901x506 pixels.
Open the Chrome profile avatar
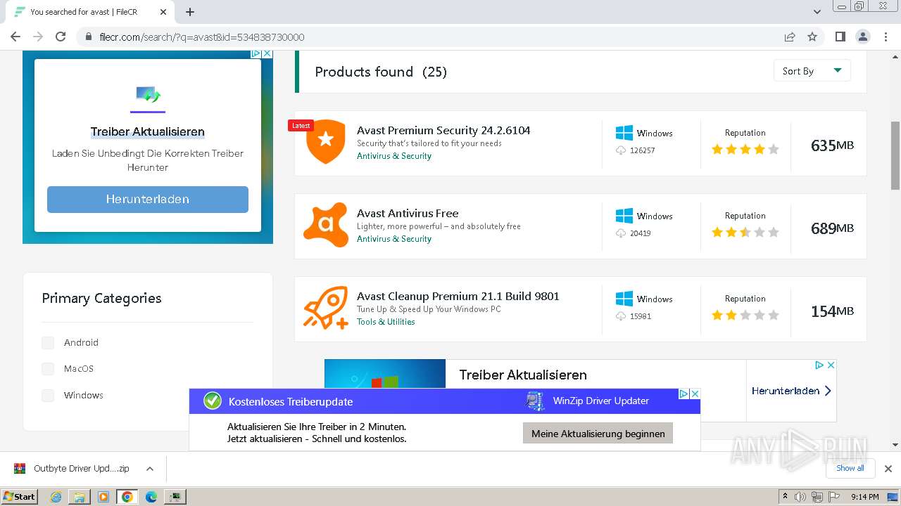click(862, 37)
